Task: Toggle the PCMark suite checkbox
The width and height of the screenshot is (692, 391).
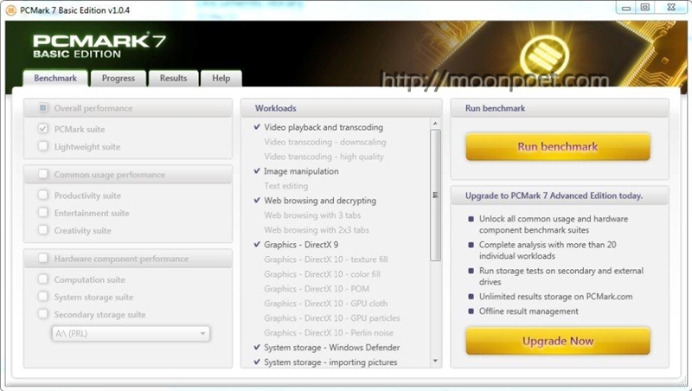Action: tap(43, 129)
